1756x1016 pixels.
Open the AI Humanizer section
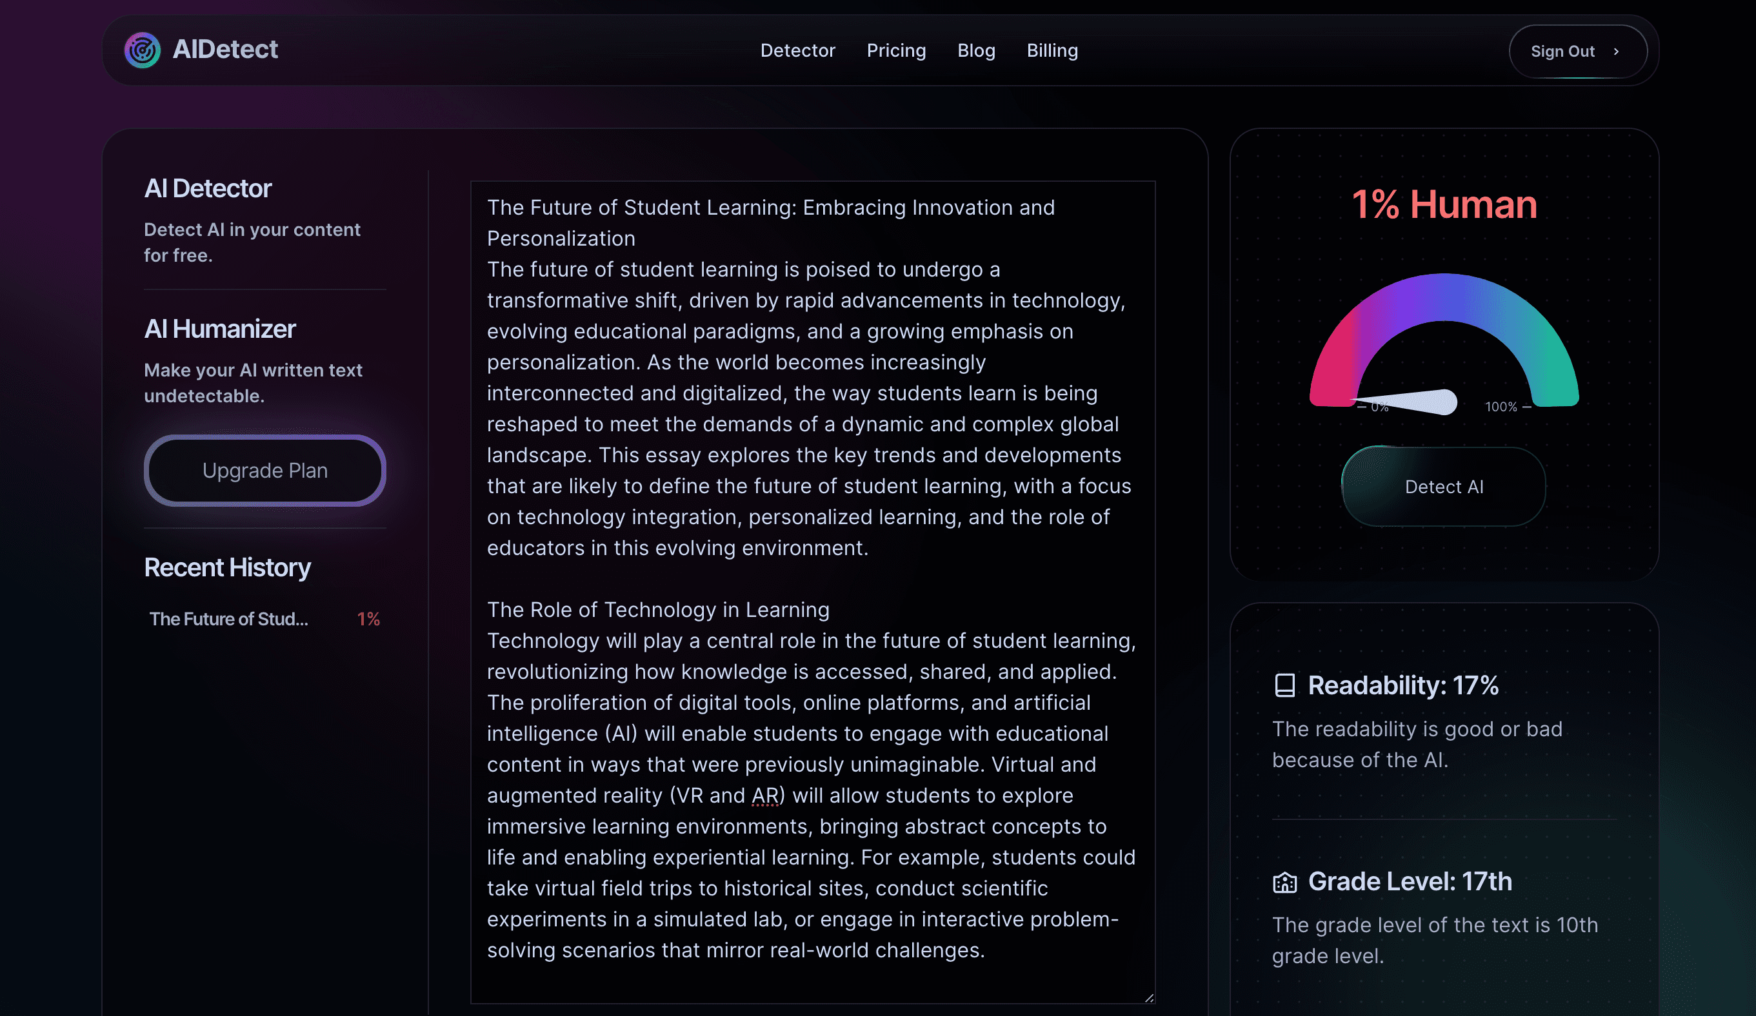tap(219, 329)
